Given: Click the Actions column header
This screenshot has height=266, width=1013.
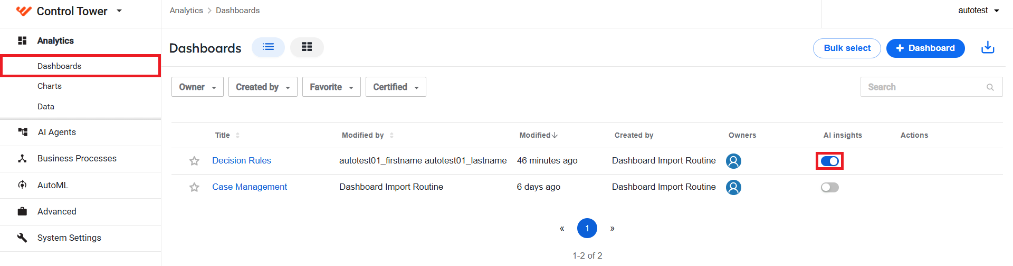Looking at the screenshot, I should click(x=914, y=135).
